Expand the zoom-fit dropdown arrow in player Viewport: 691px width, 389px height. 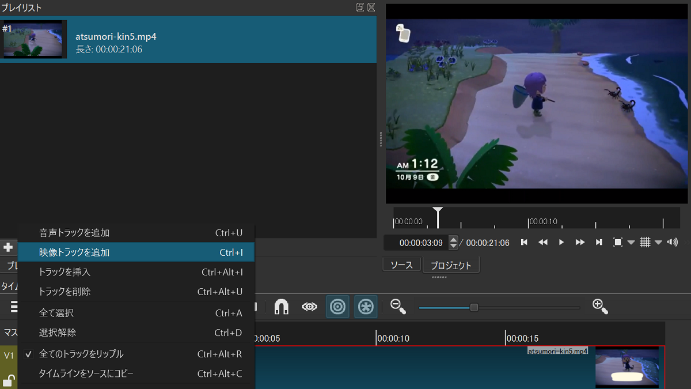pyautogui.click(x=631, y=243)
